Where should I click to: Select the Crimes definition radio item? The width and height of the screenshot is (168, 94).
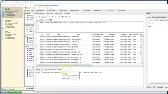pyautogui.click(x=30, y=20)
